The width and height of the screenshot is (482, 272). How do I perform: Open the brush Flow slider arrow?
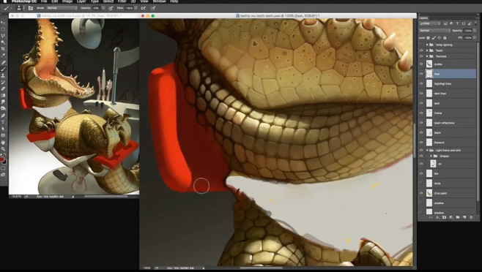coord(136,8)
